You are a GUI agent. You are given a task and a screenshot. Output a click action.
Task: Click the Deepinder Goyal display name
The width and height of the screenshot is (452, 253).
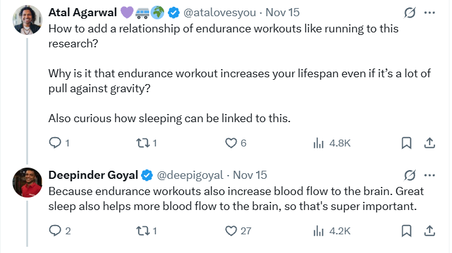(92, 174)
